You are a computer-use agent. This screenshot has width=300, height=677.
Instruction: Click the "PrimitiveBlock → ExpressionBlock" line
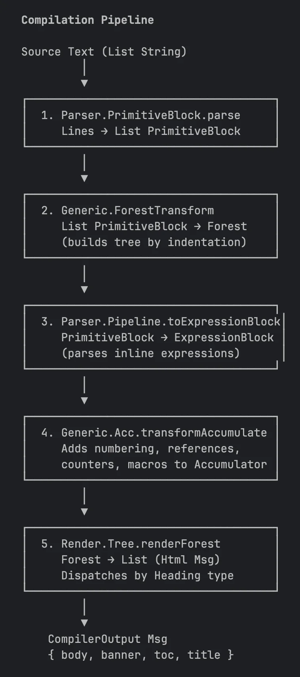167,337
